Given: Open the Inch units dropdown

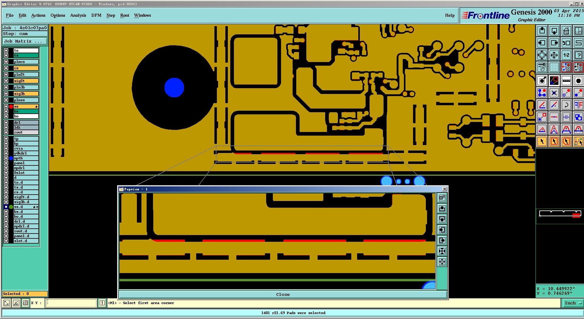Looking at the screenshot, I should 573,303.
